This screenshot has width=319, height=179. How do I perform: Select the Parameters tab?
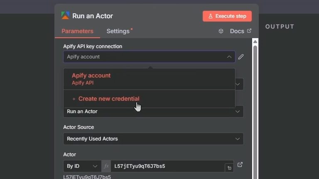pyautogui.click(x=77, y=31)
